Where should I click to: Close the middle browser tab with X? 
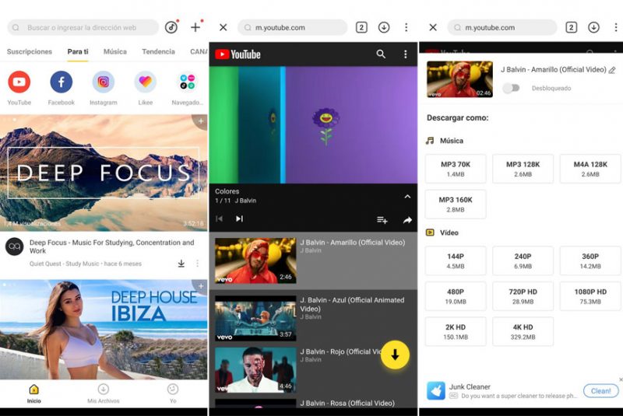pyautogui.click(x=224, y=27)
